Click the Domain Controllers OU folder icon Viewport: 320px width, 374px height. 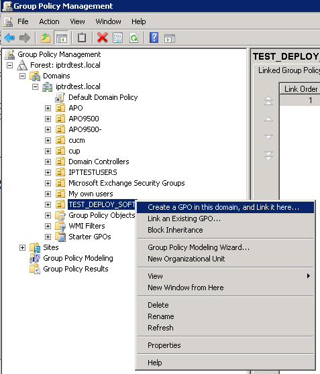[x=60, y=162]
